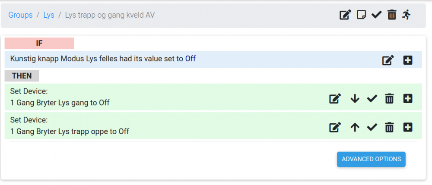Delete the 'Lys trapp oppe' action
The image size is (432, 185).
pyautogui.click(x=389, y=127)
